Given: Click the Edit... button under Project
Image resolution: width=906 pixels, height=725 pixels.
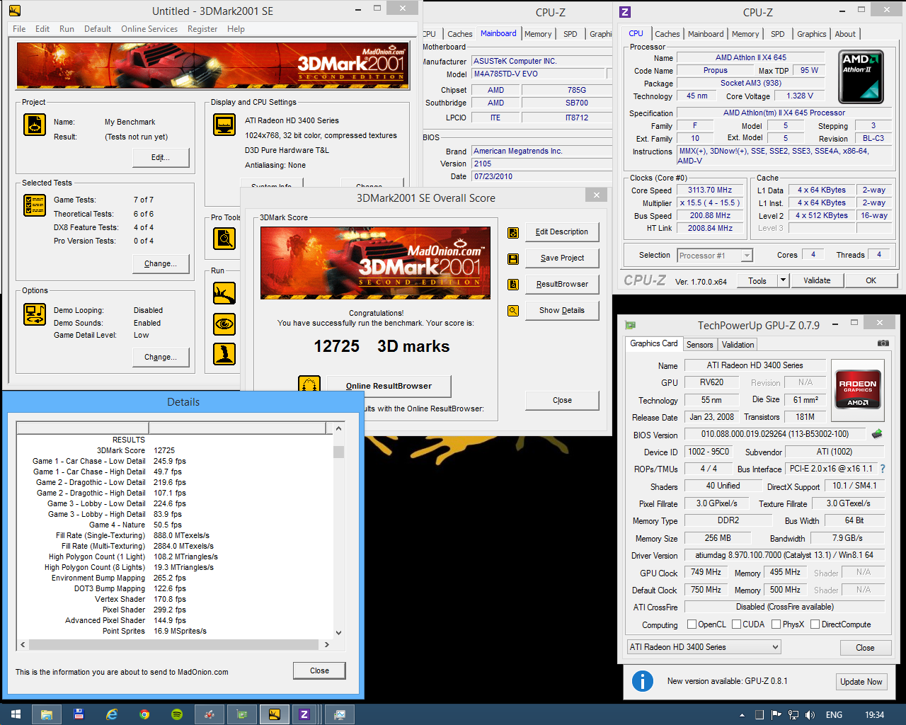Looking at the screenshot, I should [x=161, y=158].
